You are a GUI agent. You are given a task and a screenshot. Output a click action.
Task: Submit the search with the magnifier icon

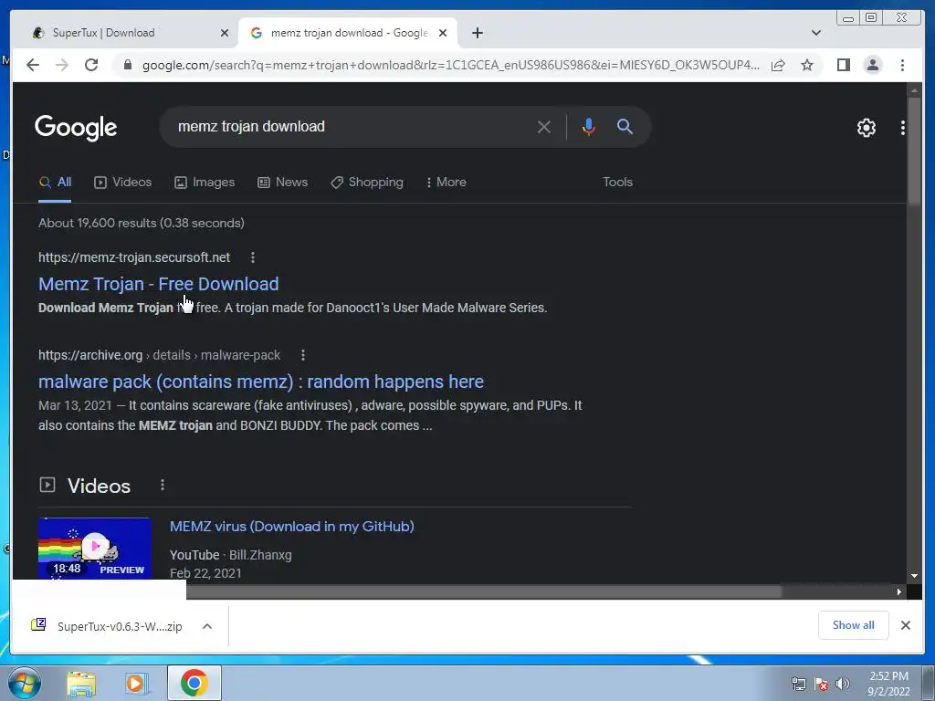click(x=625, y=126)
